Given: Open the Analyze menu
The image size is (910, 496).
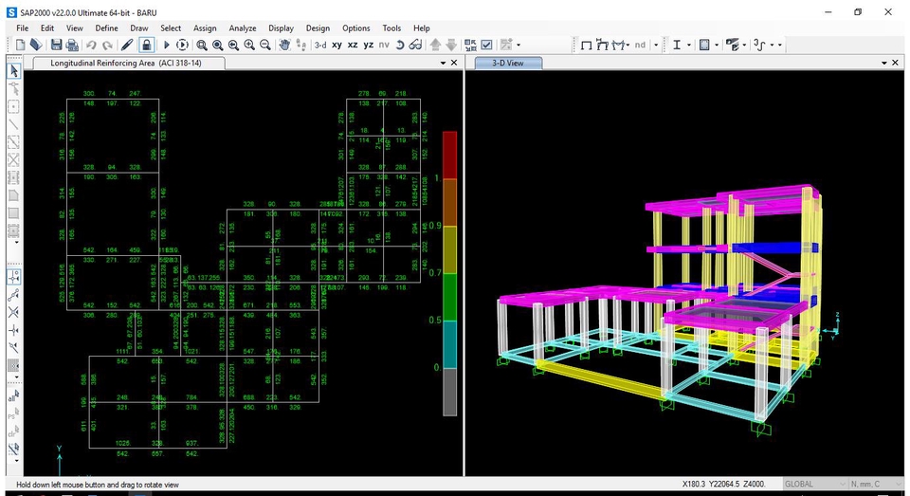Looking at the screenshot, I should click(243, 28).
